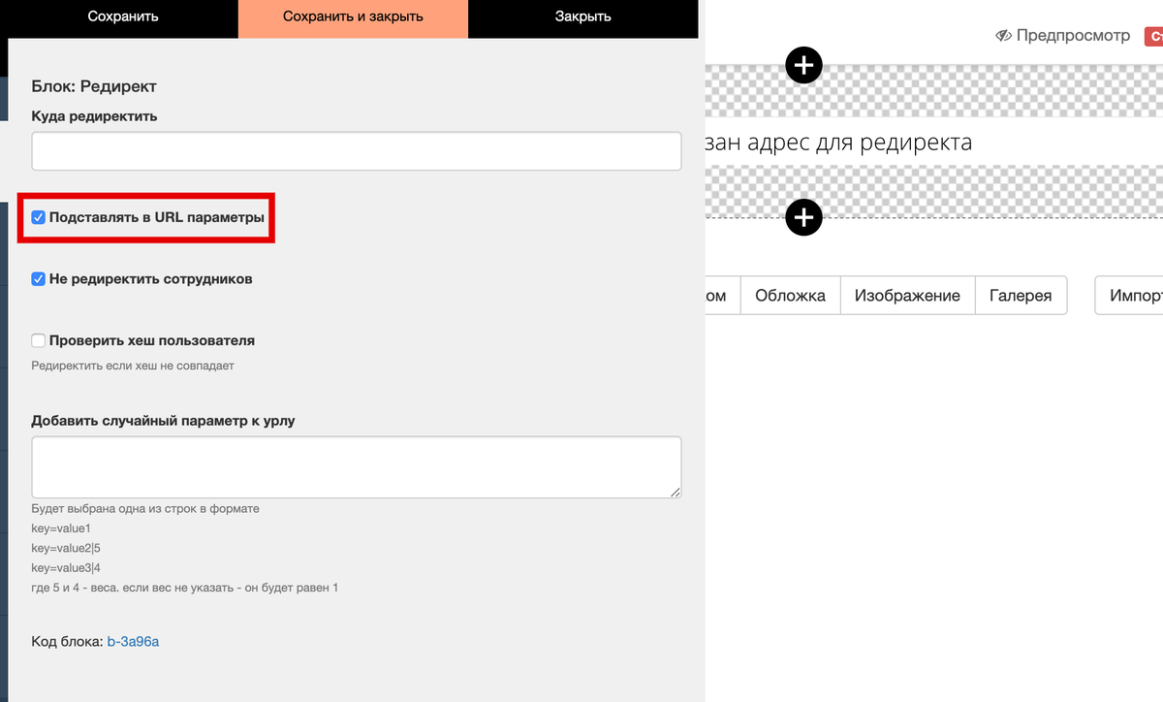Click the upper black plus add-block icon
Image resolution: width=1163 pixels, height=702 pixels.
pos(802,65)
